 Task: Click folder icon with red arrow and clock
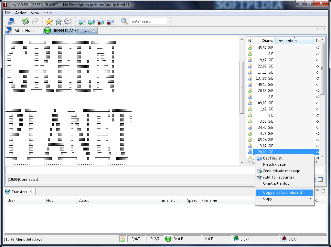click(110, 22)
